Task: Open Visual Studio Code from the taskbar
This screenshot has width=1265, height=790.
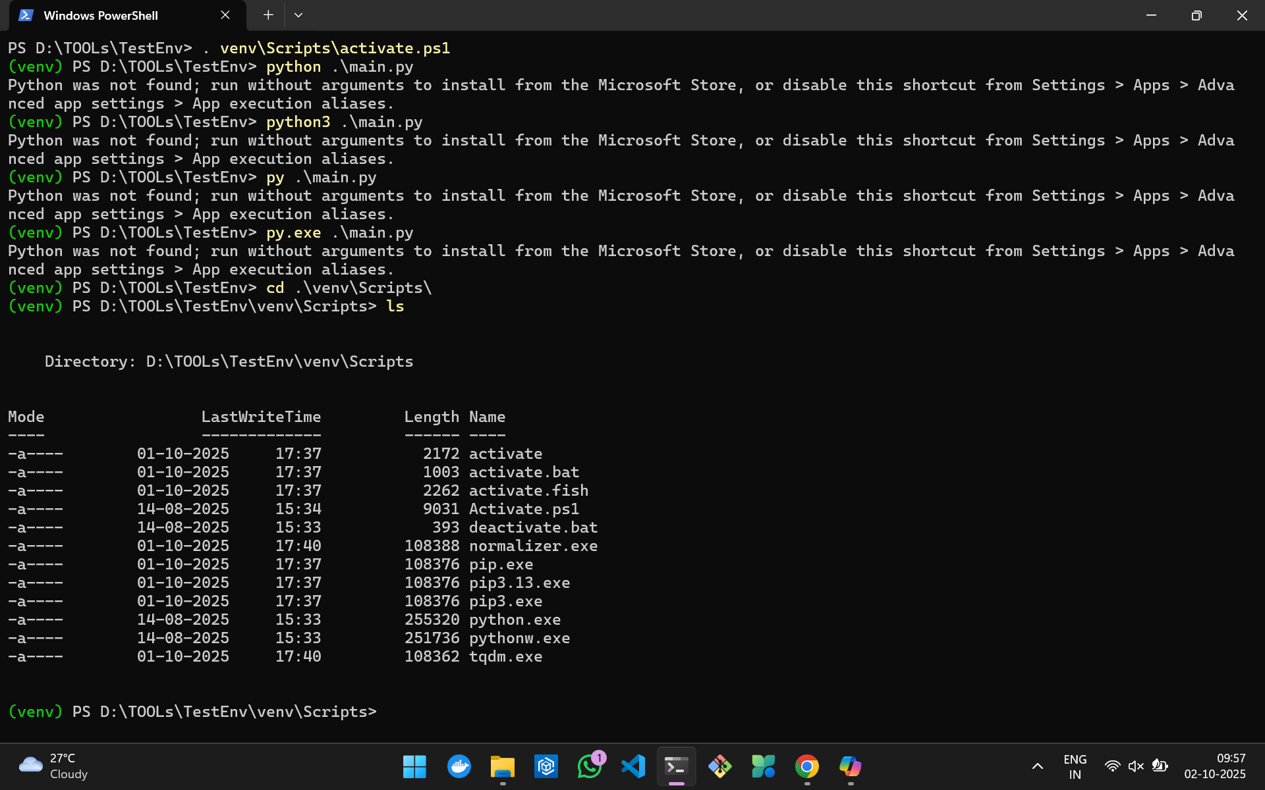Action: coord(632,766)
